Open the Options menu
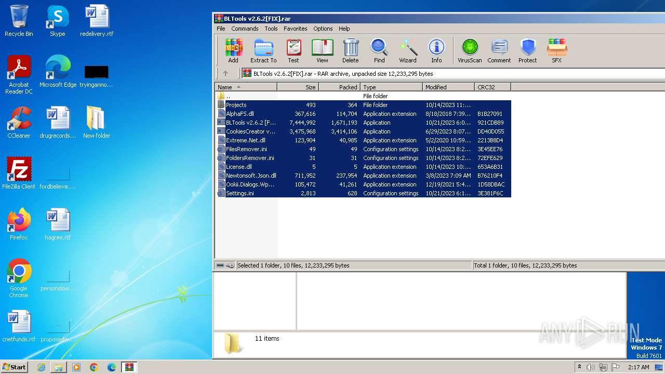The width and height of the screenshot is (665, 374). 323,29
